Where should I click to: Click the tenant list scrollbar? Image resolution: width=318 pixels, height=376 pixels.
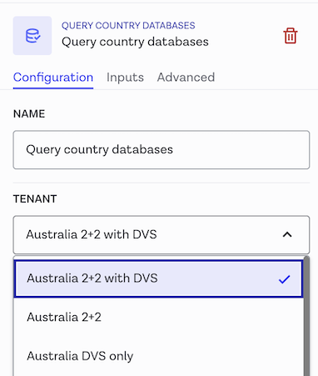(x=306, y=316)
